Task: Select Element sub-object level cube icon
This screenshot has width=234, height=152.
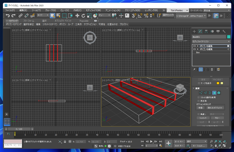Action: tap(219, 93)
